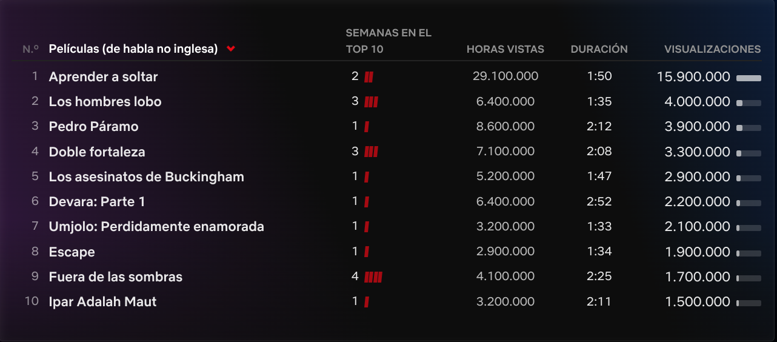777x342 pixels.
Task: Select the Películas (de habla no inglesa) heading
Action: click(133, 49)
